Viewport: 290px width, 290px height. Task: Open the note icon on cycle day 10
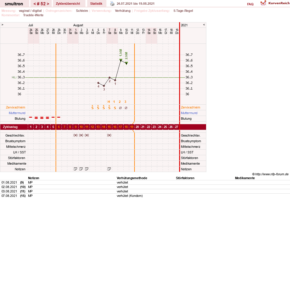(x=81, y=169)
